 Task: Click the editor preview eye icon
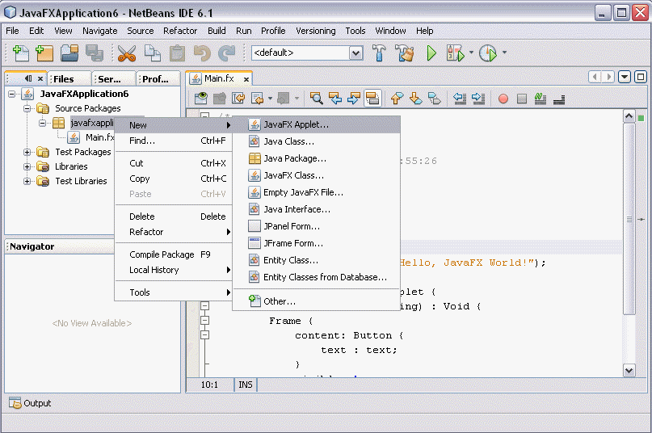201,99
